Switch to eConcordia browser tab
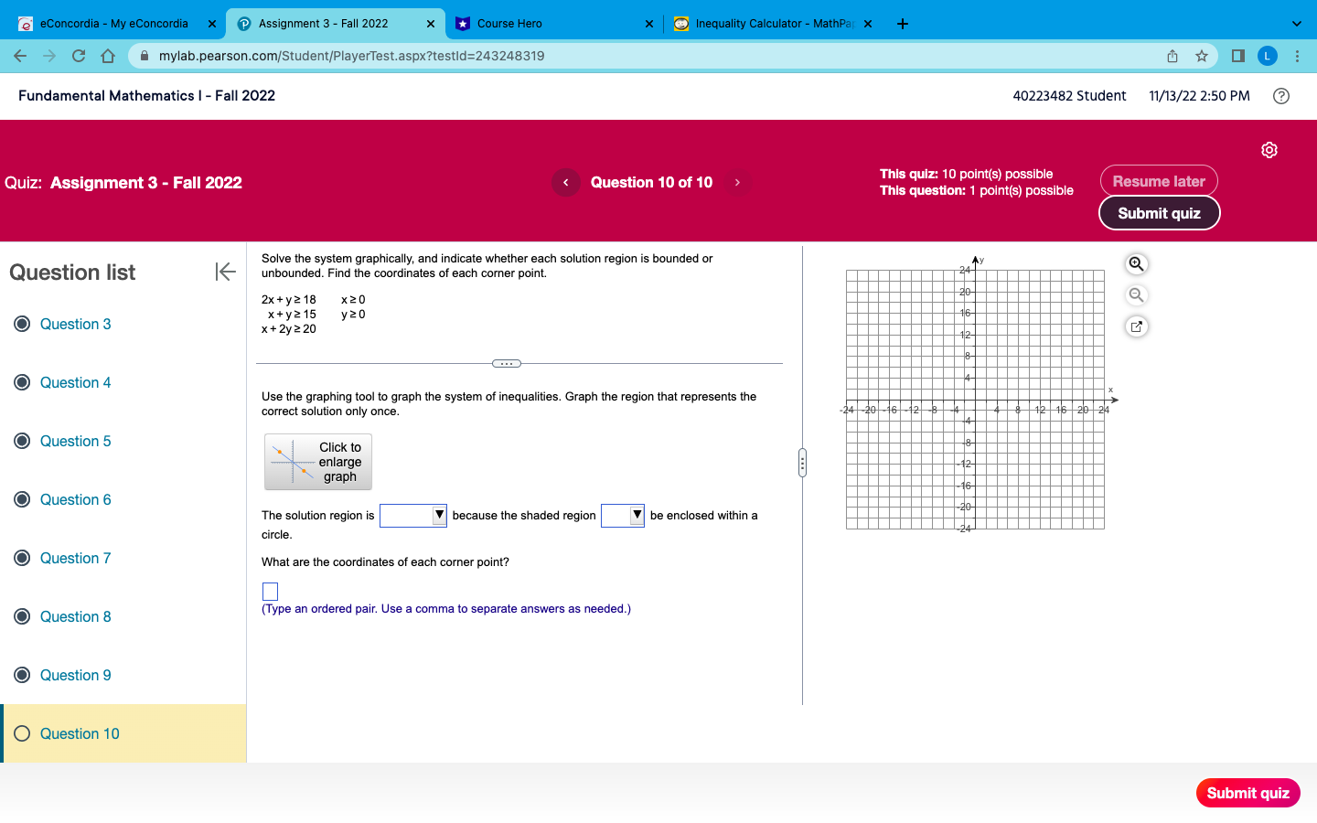Screen dimensions: 1317x823 [113, 24]
